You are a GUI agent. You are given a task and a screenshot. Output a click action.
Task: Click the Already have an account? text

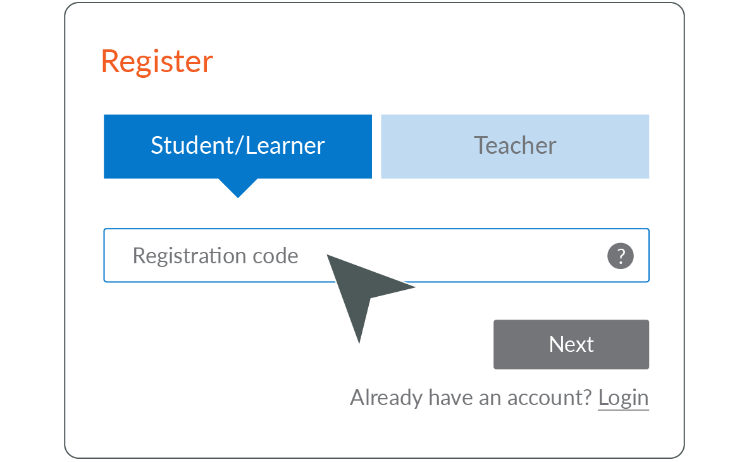coord(471,397)
